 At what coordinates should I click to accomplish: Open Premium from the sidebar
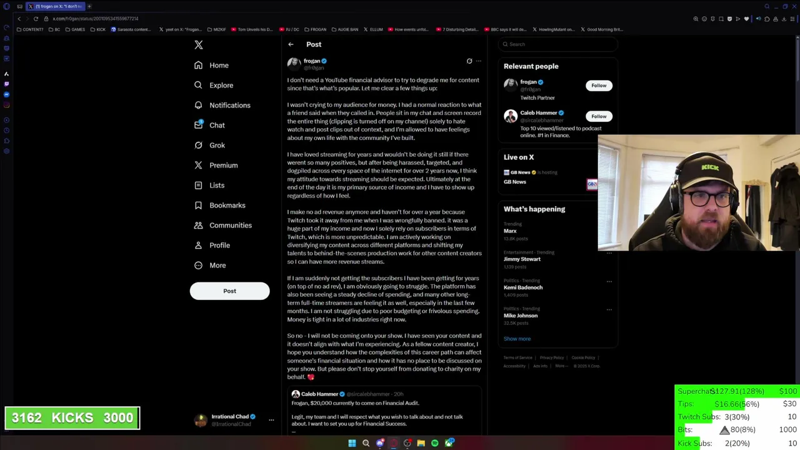tap(216, 165)
